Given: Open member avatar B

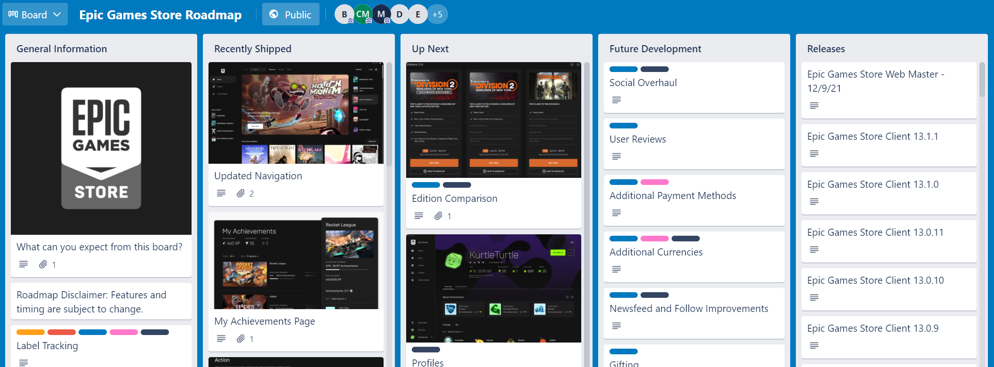Looking at the screenshot, I should coord(344,15).
